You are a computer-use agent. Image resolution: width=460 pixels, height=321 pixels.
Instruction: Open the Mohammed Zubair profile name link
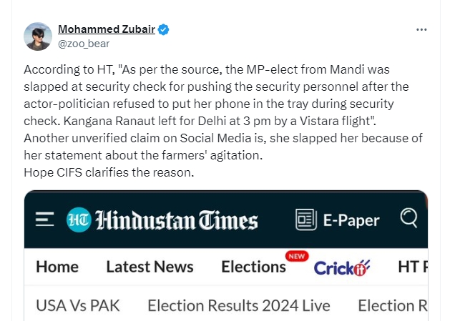tap(107, 30)
